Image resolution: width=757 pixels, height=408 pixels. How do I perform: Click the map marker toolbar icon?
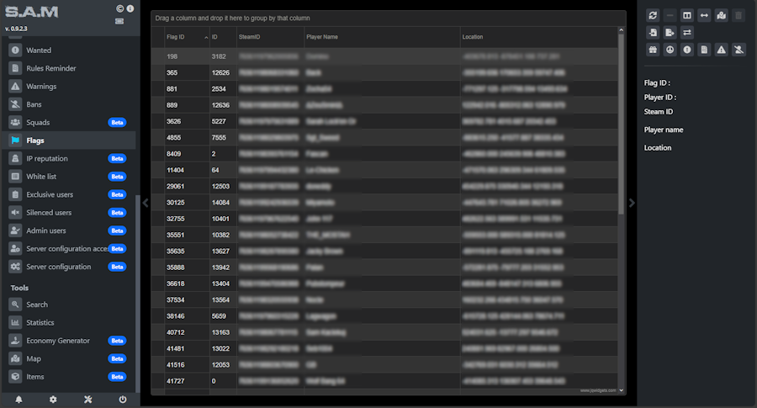(x=722, y=16)
